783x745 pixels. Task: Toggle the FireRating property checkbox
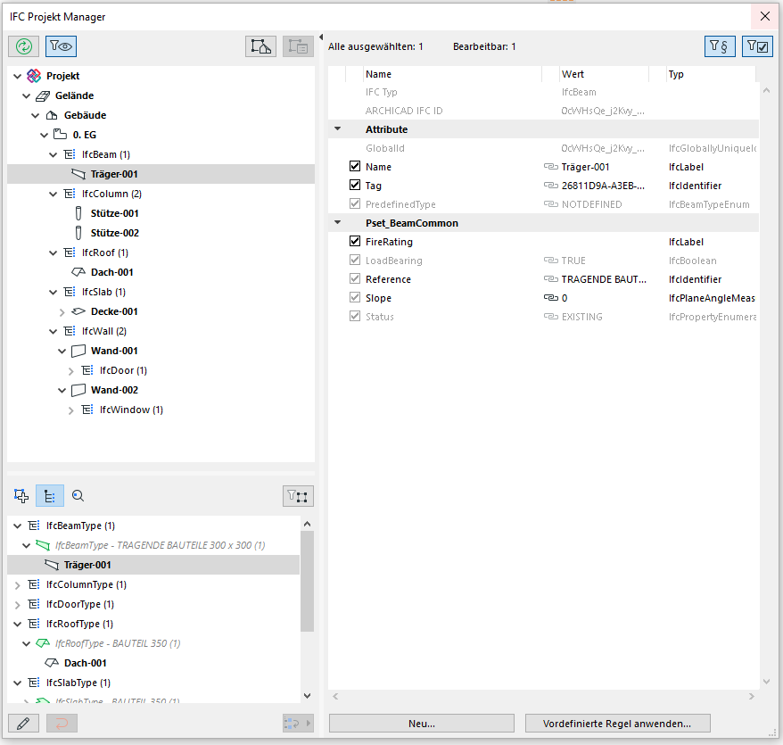pos(355,242)
